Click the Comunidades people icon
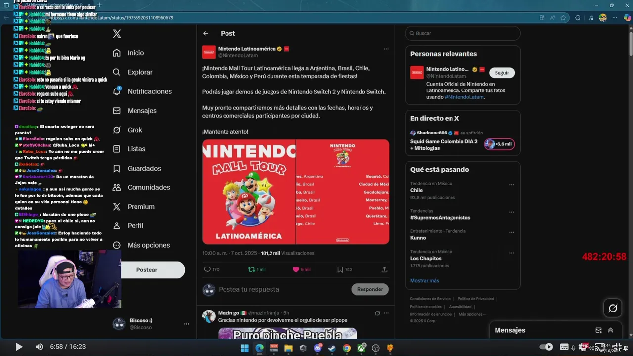633x356 pixels. [117, 187]
